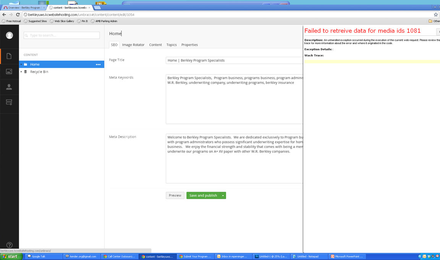Screen dimensions: 440x260
Task: Switch to the Image Rotator tab
Action: point(133,45)
